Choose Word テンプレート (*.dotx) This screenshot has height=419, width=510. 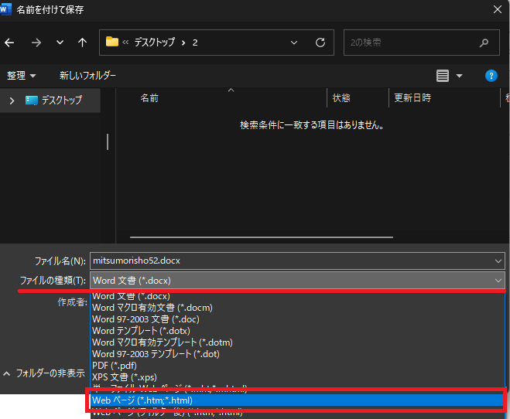pyautogui.click(x=297, y=331)
